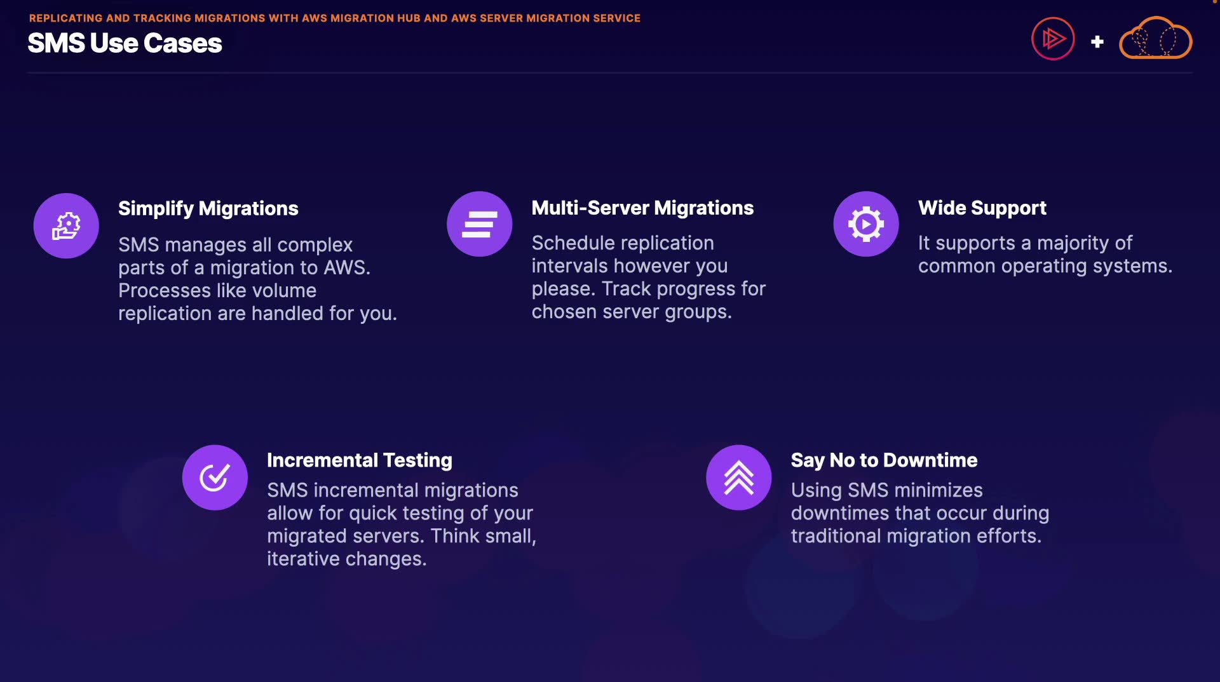Image resolution: width=1220 pixels, height=682 pixels.
Task: Click the white plus sign between logos
Action: pyautogui.click(x=1097, y=42)
